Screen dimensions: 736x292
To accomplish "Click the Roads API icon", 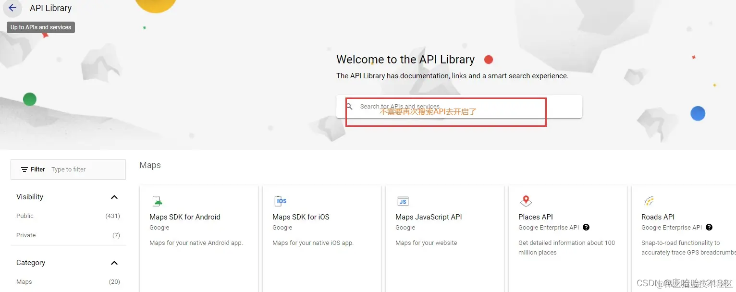I will tap(649, 201).
